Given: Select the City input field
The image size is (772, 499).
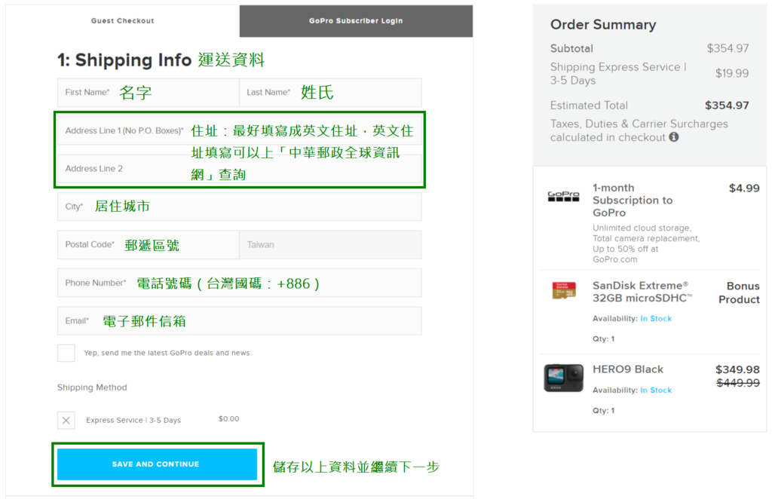Looking at the screenshot, I should 239,207.
